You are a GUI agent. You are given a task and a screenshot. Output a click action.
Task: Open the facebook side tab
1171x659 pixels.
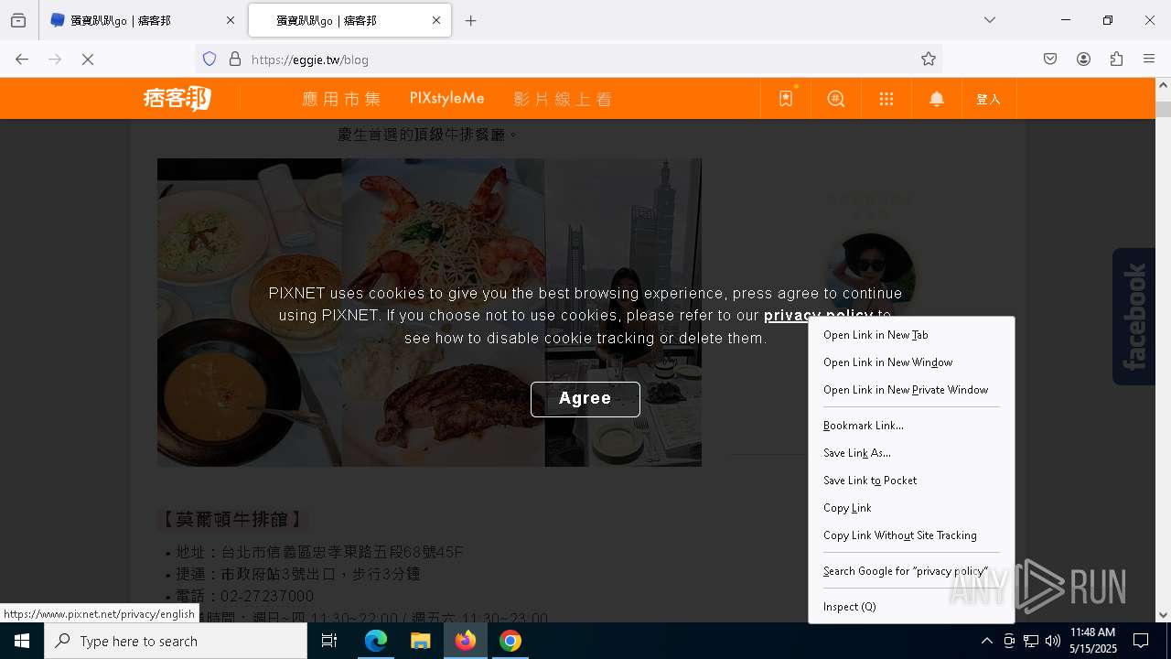click(x=1133, y=317)
